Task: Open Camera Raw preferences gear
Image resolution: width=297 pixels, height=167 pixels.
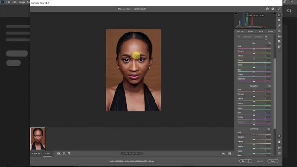Action: tap(273, 9)
